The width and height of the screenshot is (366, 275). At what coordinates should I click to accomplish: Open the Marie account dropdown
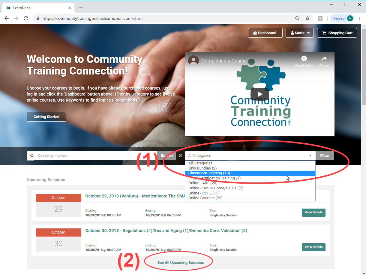[300, 33]
